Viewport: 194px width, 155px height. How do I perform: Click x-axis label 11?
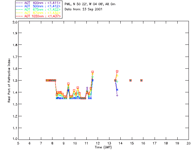(x=86, y=143)
